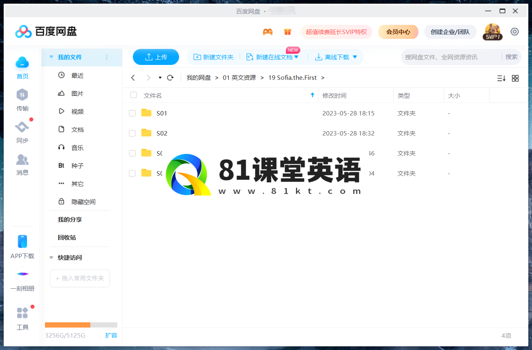Click the 搜索 search button
The width and height of the screenshot is (532, 350).
pyautogui.click(x=512, y=57)
